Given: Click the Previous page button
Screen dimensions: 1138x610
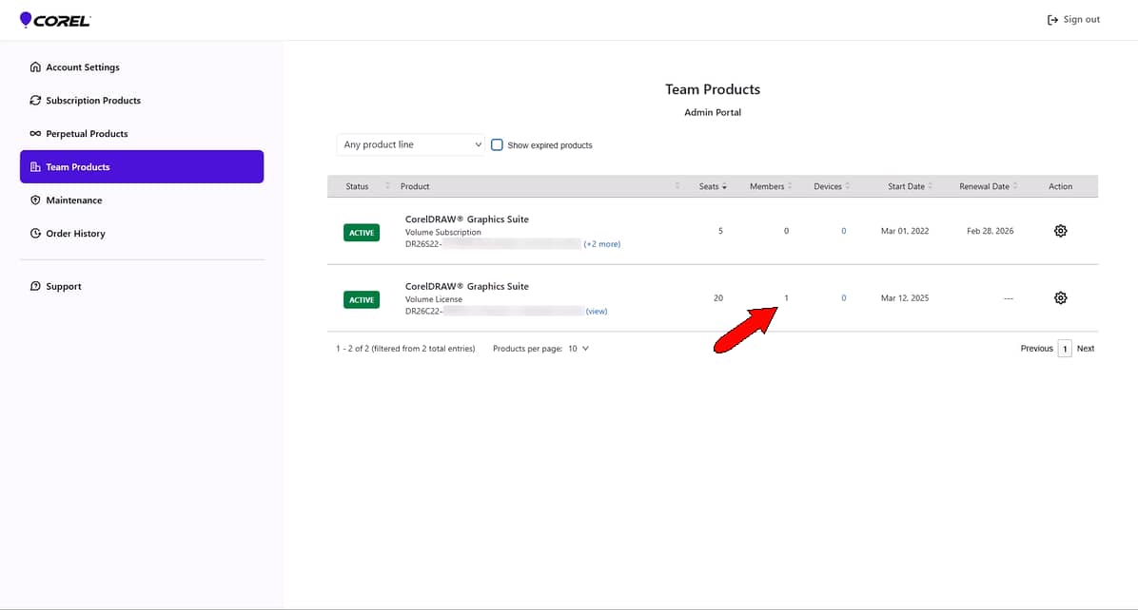Looking at the screenshot, I should click(1036, 349).
